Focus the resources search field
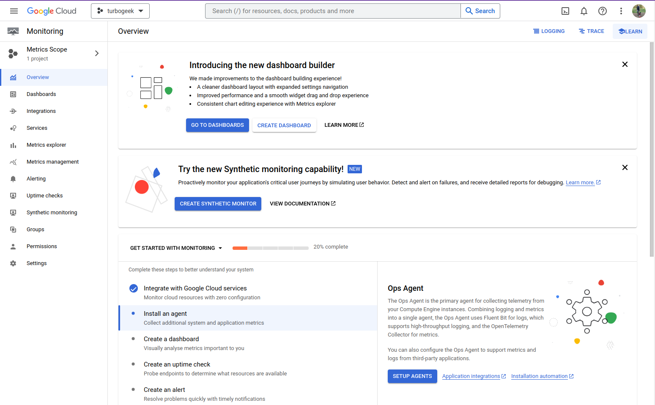Image resolution: width=655 pixels, height=405 pixels. pyautogui.click(x=332, y=11)
